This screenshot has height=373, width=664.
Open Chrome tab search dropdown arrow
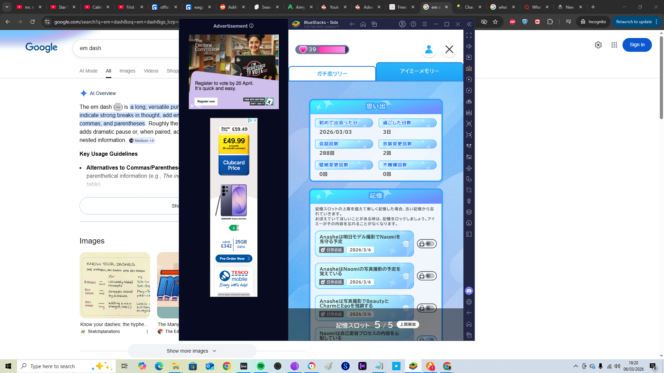tap(7, 7)
